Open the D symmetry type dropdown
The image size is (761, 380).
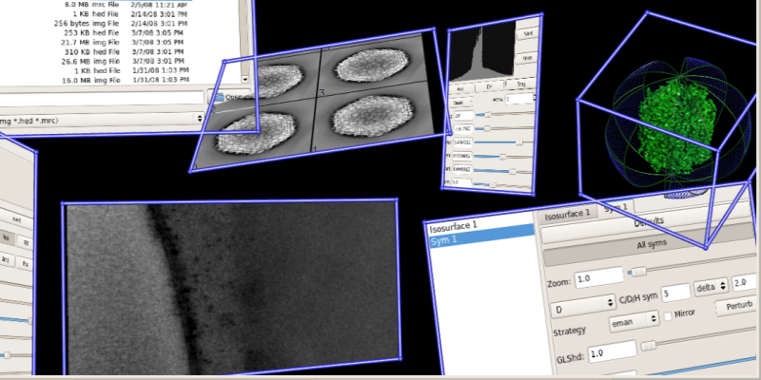(x=584, y=305)
